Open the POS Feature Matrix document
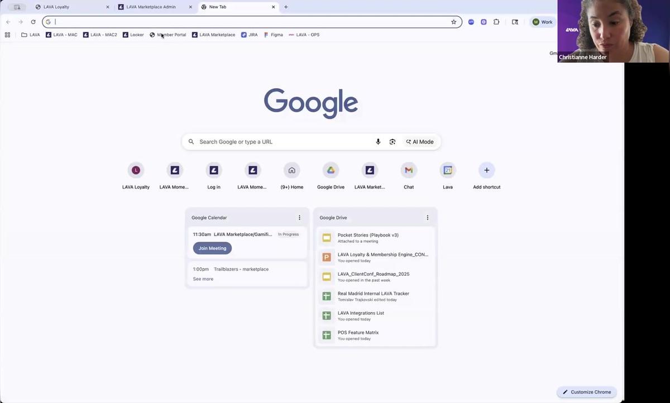The height and width of the screenshot is (403, 670). pos(358,332)
